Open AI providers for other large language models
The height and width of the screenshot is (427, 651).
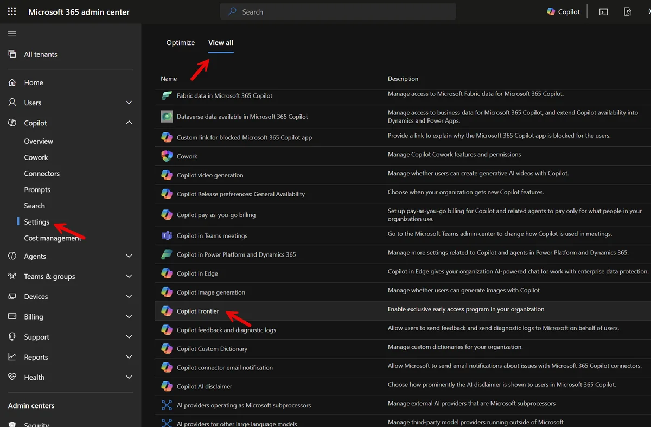(237, 423)
